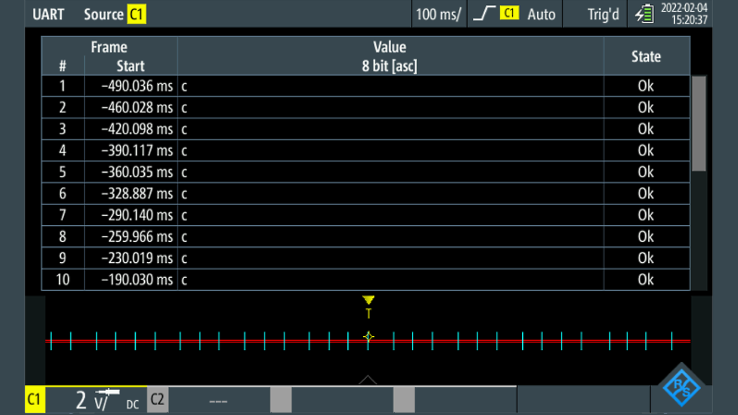This screenshot has width=738, height=415.
Task: Tap the yellow C1 channel label
Action: pyautogui.click(x=35, y=400)
